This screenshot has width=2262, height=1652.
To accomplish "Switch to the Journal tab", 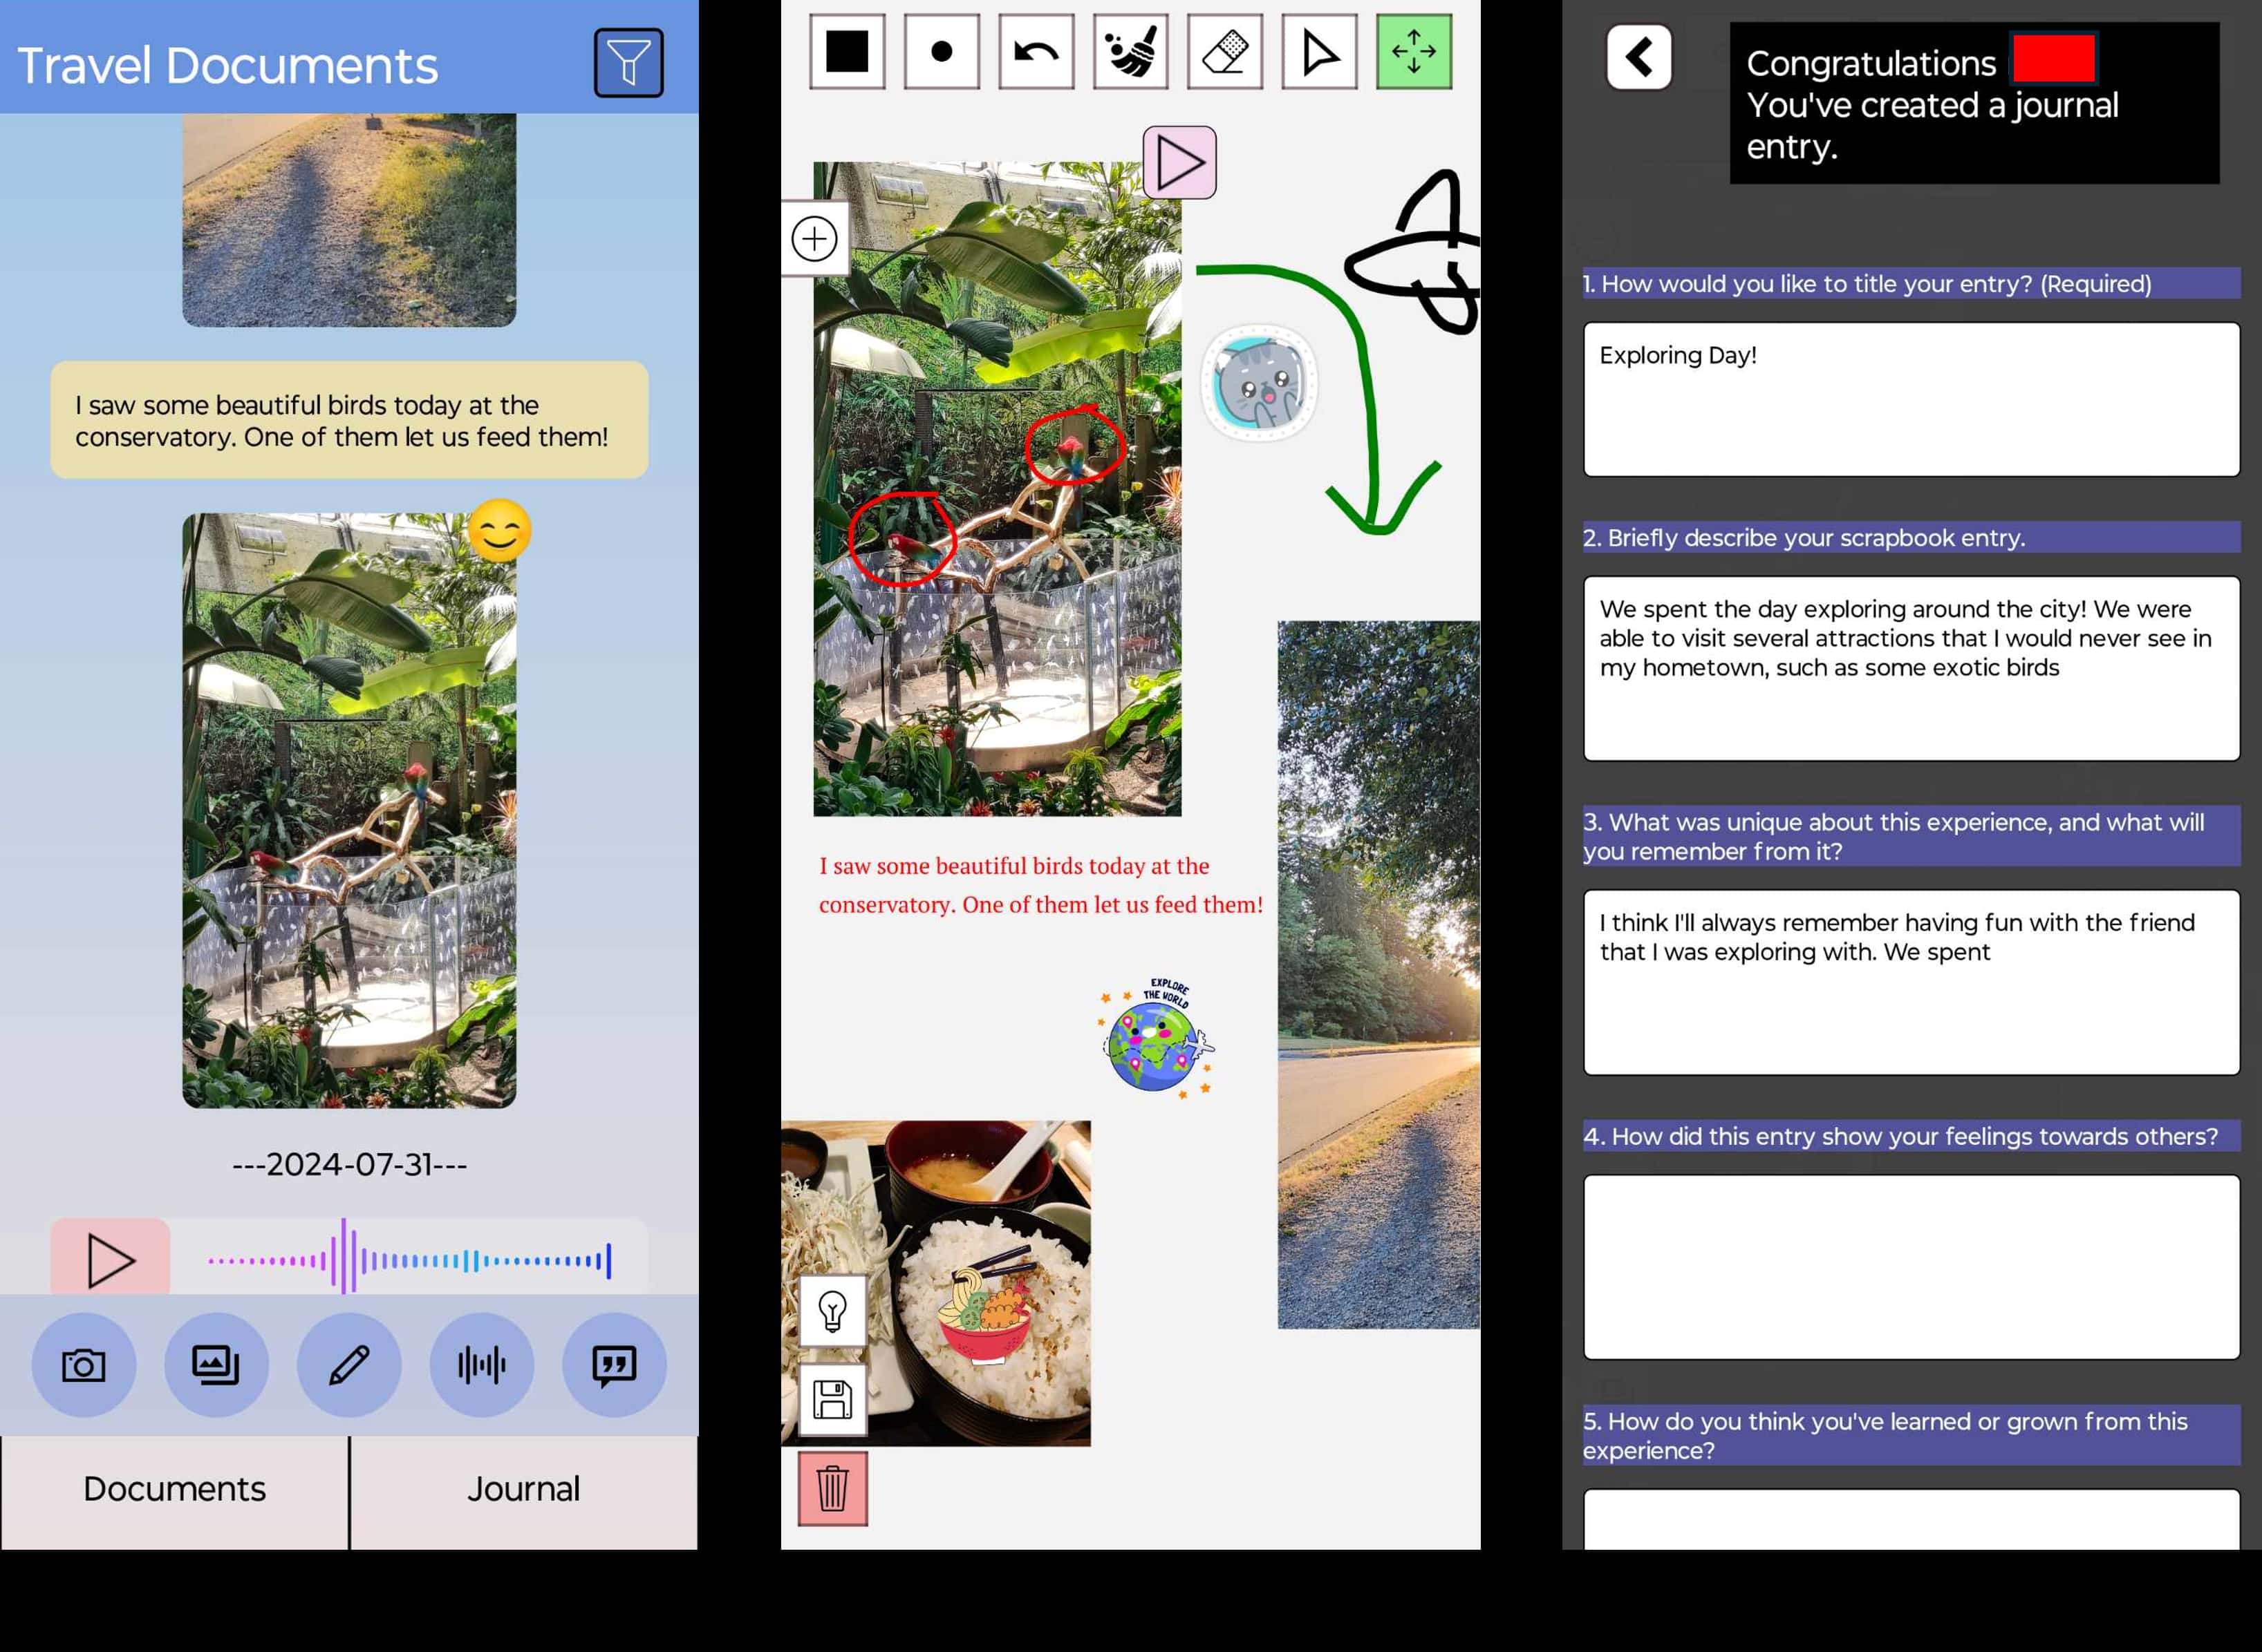I will tap(523, 1490).
